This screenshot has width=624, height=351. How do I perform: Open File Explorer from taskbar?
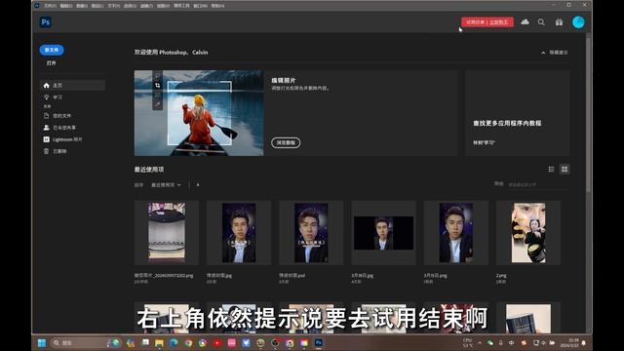pyautogui.click(x=159, y=342)
